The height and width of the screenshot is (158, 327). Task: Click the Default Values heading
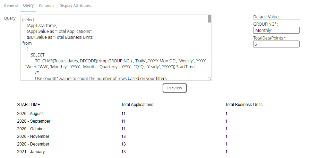tap(267, 17)
